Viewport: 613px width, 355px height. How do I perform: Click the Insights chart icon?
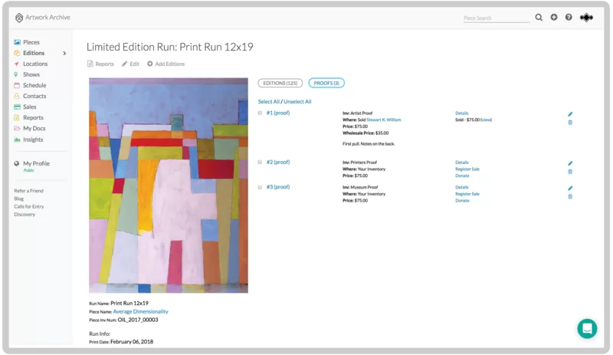click(x=17, y=140)
